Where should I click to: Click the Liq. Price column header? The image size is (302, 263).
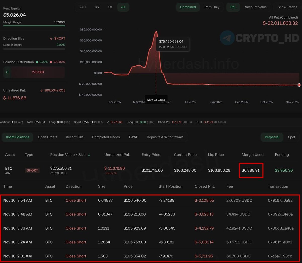click(x=216, y=155)
